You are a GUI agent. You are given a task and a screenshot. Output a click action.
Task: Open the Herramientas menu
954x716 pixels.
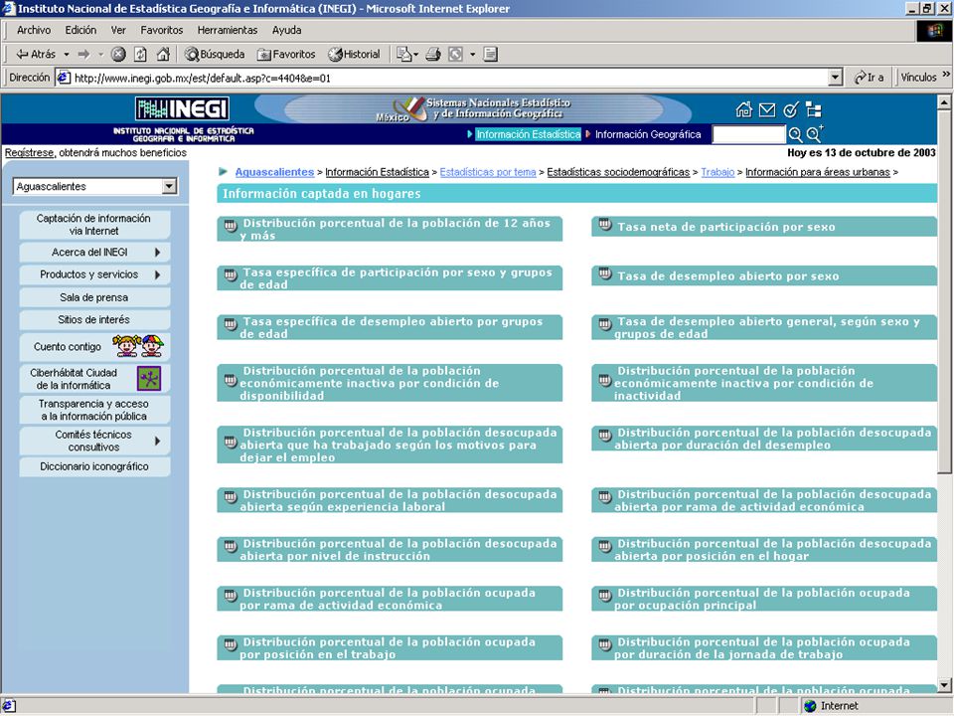pos(227,30)
